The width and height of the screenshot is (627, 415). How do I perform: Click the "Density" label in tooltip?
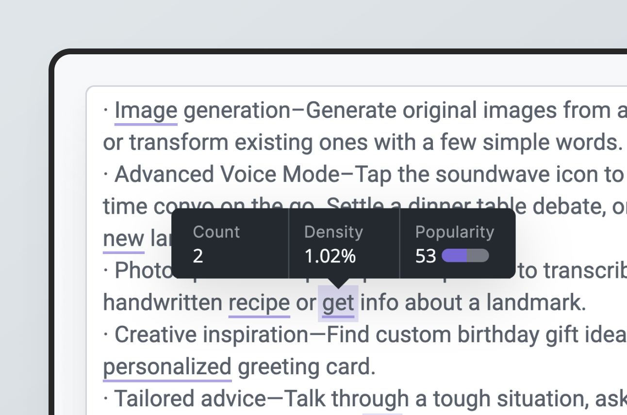[333, 232]
